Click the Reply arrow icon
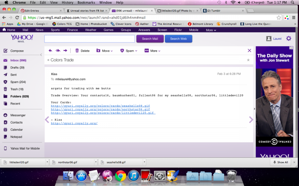 pyautogui.click(x=50, y=51)
